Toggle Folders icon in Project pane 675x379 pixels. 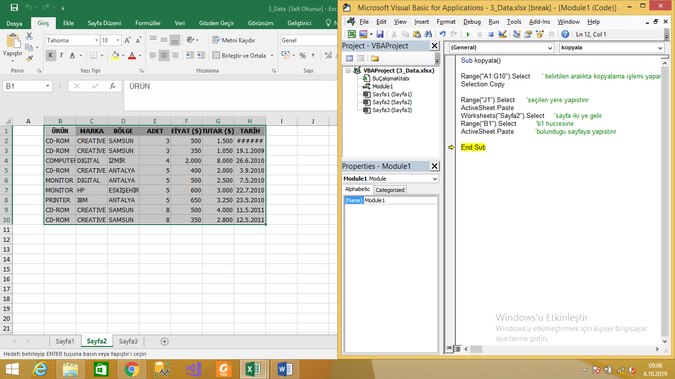tap(375, 58)
